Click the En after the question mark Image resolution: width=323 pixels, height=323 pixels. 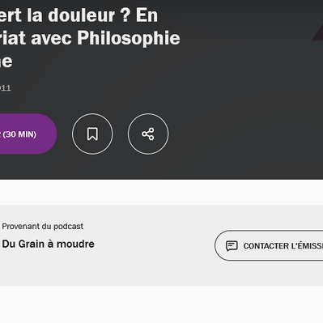[x=147, y=15]
